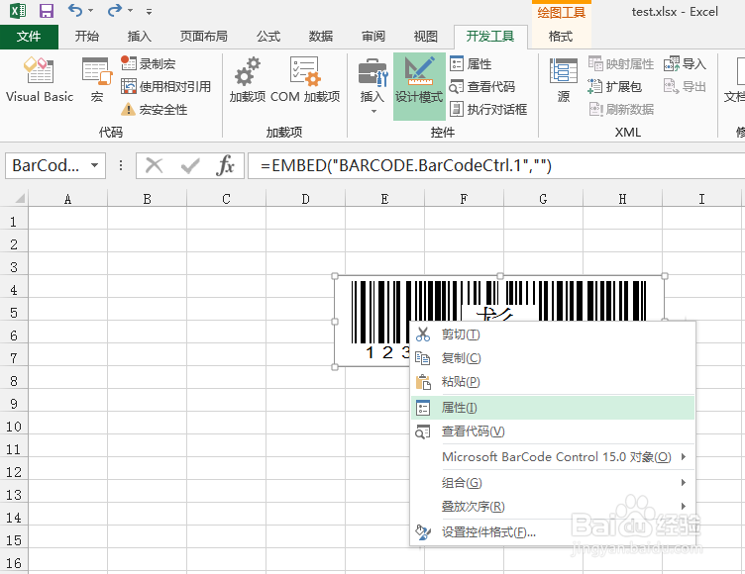Toggle Use Relative References (使用相对引用)
This screenshot has height=574, width=745.
pyautogui.click(x=165, y=86)
